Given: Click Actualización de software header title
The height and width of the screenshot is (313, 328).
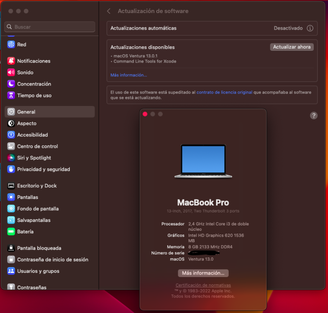Looking at the screenshot, I should click(153, 11).
